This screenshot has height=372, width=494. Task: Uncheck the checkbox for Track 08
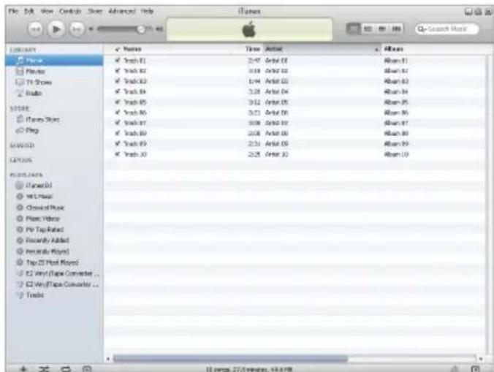tap(118, 133)
